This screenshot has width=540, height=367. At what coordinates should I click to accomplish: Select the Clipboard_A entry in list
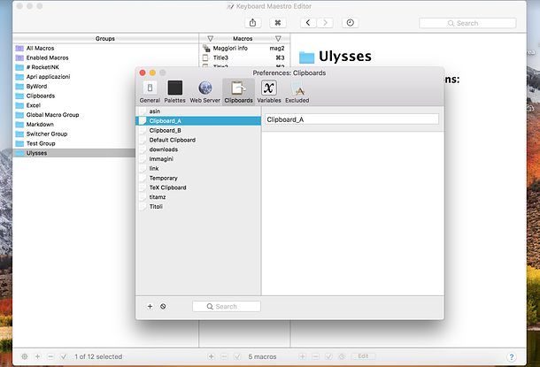pos(198,121)
